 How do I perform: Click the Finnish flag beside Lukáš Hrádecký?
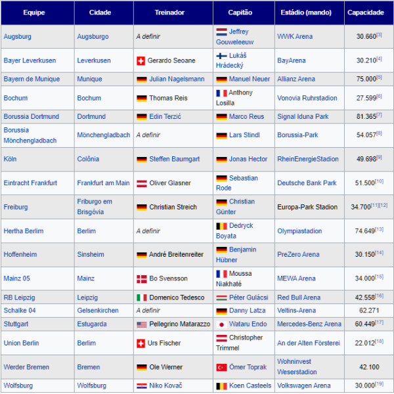[x=221, y=56]
